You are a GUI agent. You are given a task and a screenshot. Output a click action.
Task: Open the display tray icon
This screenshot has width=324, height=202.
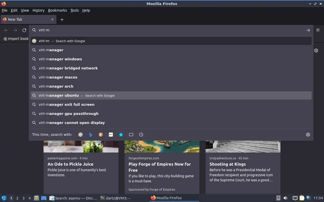295,198
